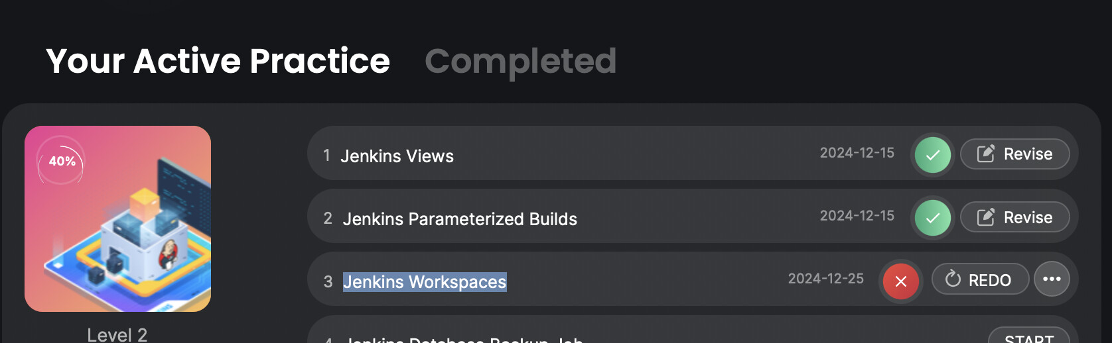Click the date beside Jenkins Parameterized Builds
Viewport: 1112px width, 343px height.
857,216
